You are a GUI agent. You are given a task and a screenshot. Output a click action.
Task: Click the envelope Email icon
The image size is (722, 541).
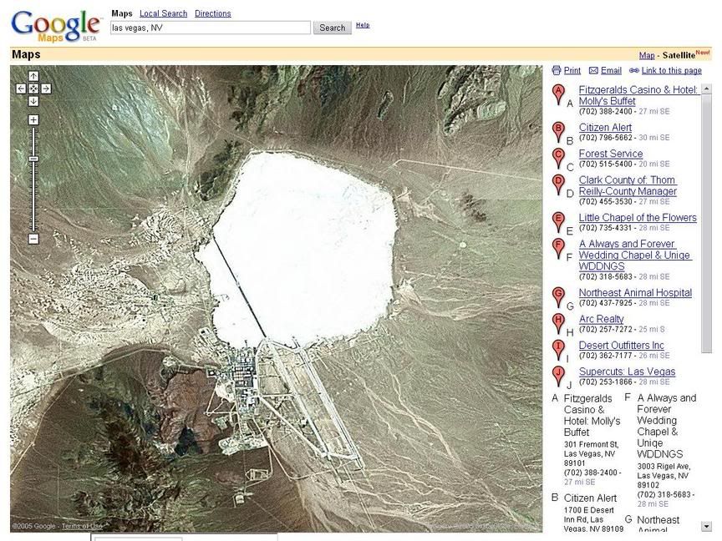(593, 70)
